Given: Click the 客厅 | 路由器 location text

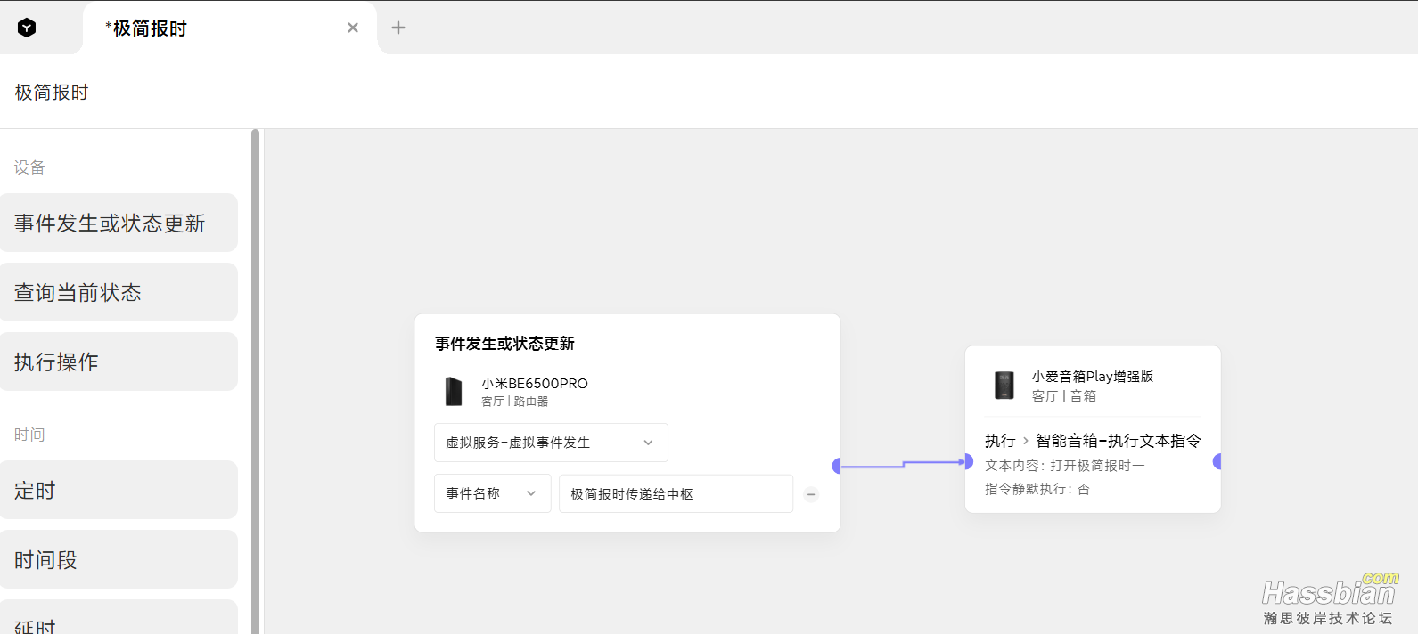Looking at the screenshot, I should coord(515,402).
